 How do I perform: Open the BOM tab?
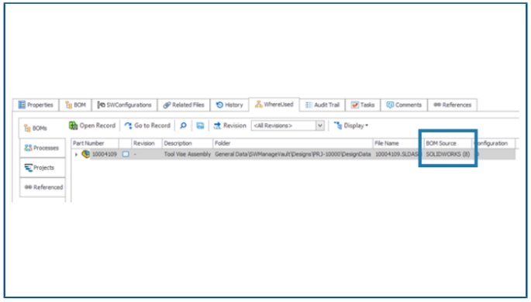click(x=75, y=105)
